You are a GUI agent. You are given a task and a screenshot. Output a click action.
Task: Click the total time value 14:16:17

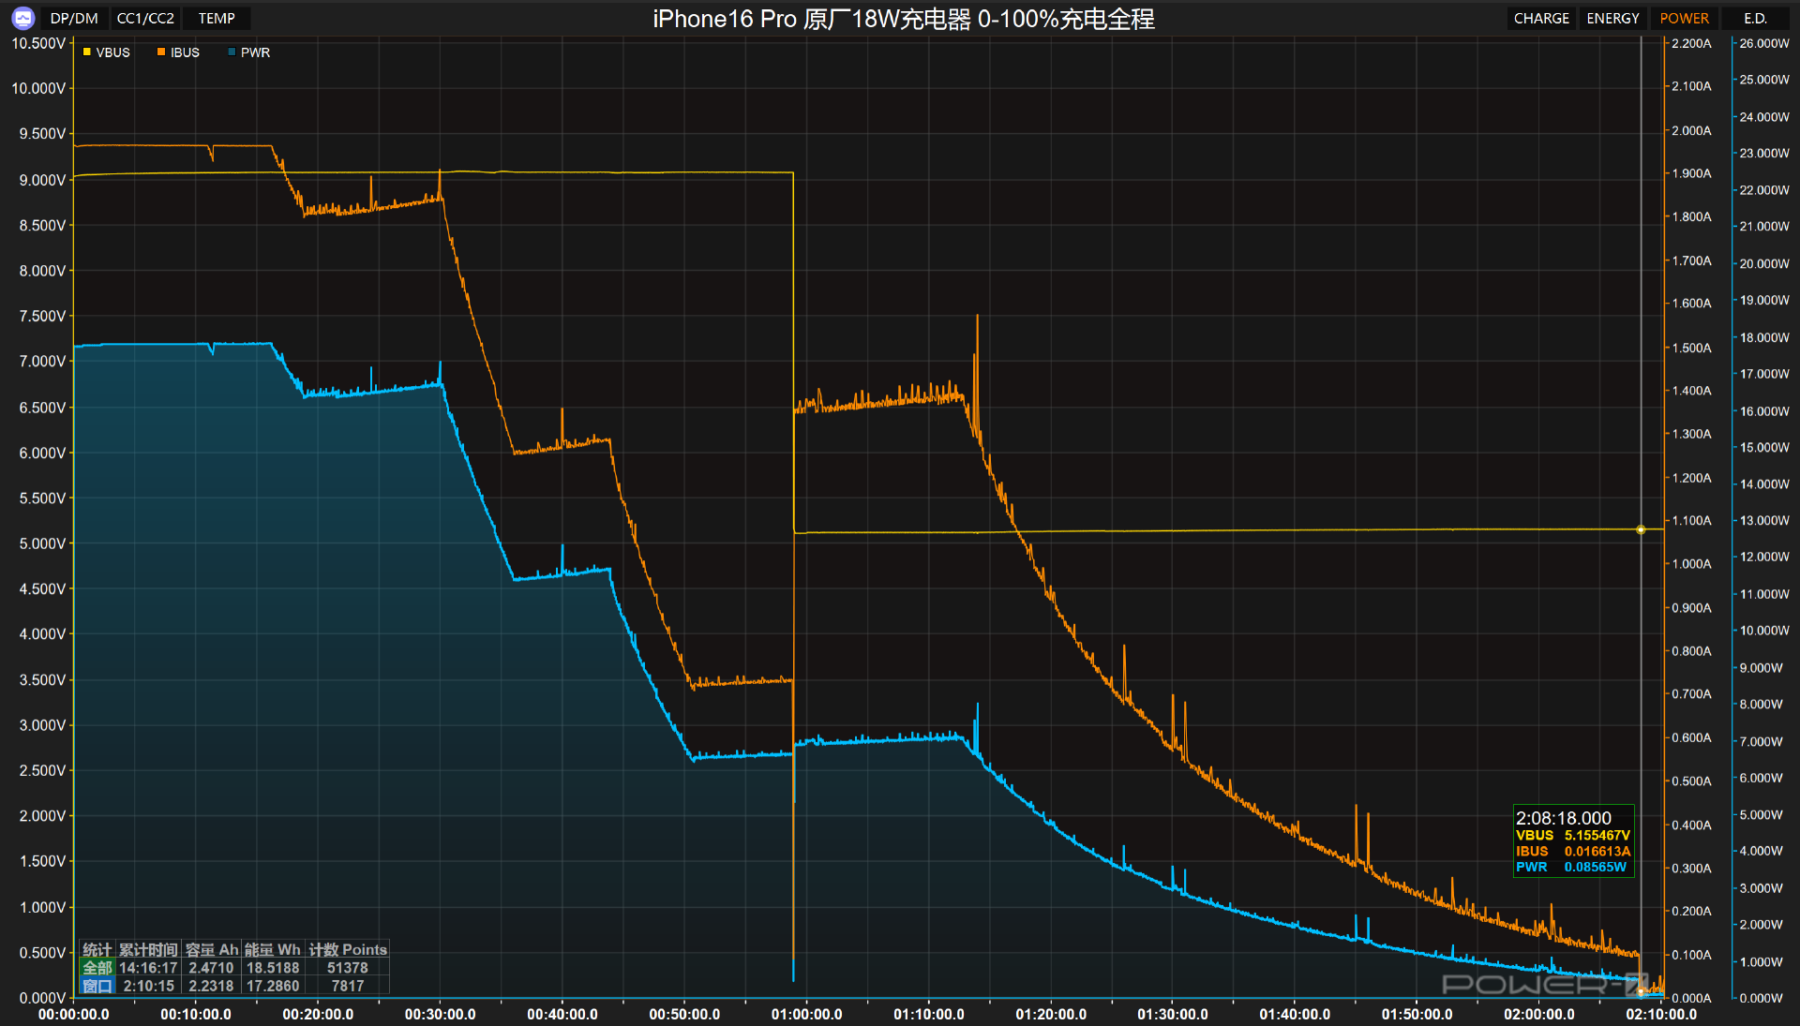pos(148,968)
